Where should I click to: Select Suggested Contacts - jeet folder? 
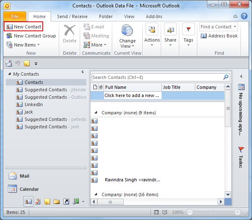point(48,127)
